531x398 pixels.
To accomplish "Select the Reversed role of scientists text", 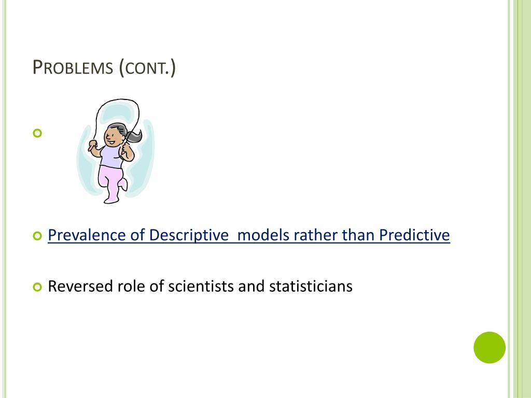I will 200,286.
